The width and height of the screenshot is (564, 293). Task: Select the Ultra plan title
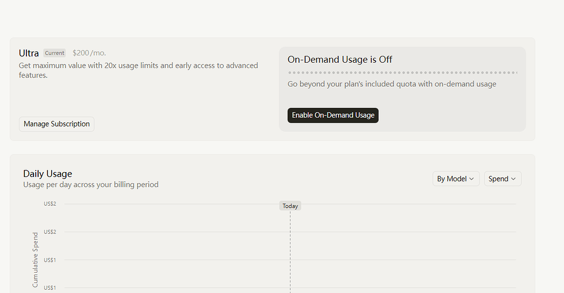tap(29, 53)
